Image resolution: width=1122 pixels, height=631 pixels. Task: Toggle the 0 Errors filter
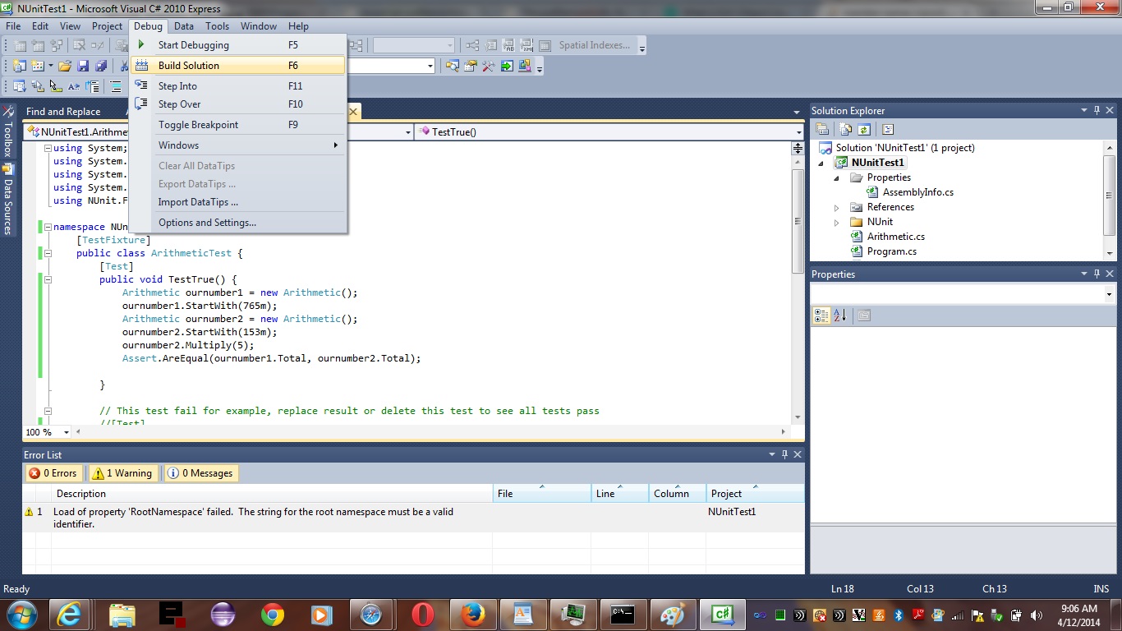point(53,473)
